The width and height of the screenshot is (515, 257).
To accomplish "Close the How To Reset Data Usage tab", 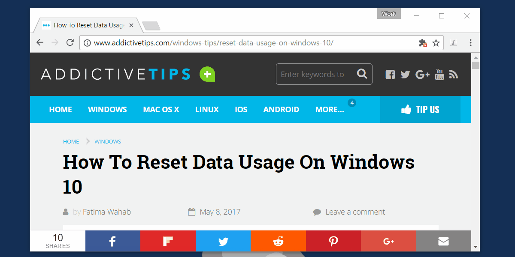I will coord(131,25).
